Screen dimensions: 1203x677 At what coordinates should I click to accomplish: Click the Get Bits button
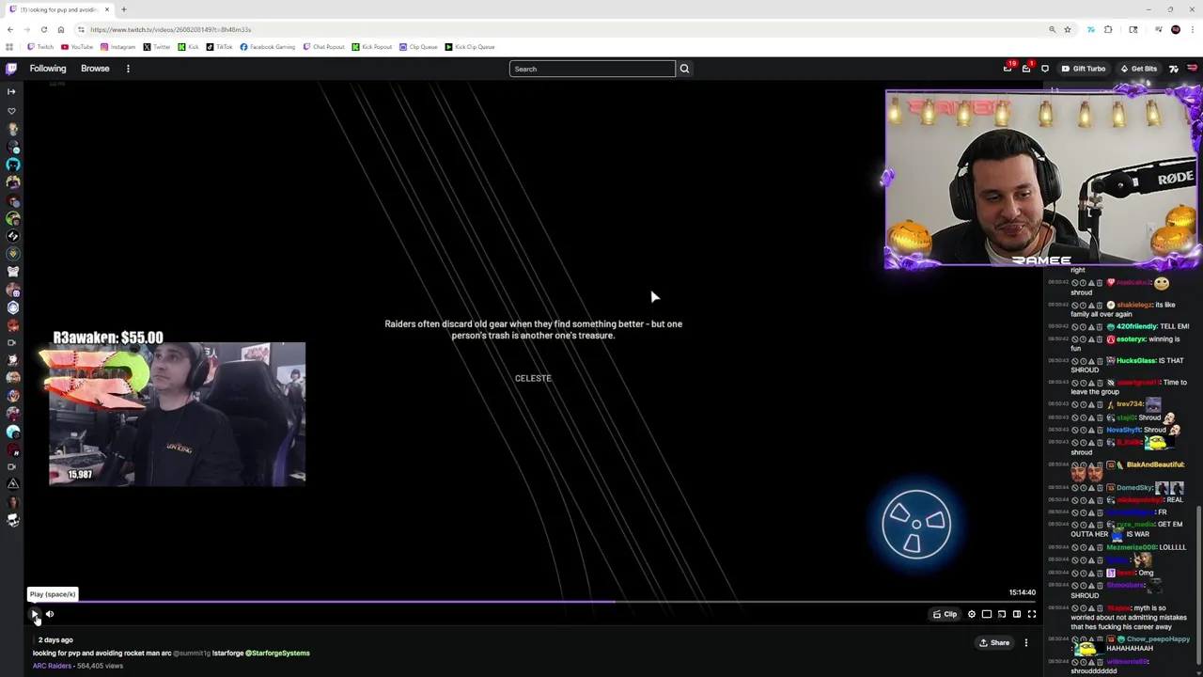[x=1139, y=69]
